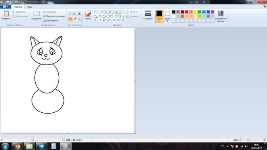The image size is (267, 150).
Task: Click the volume icon in system tray
Action: [x=246, y=146]
